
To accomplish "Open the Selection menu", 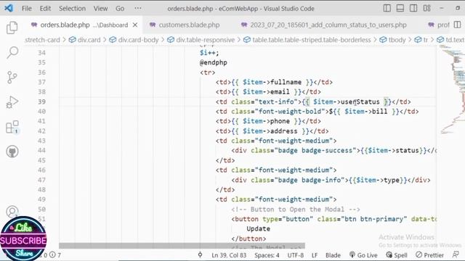I will coord(72,9).
